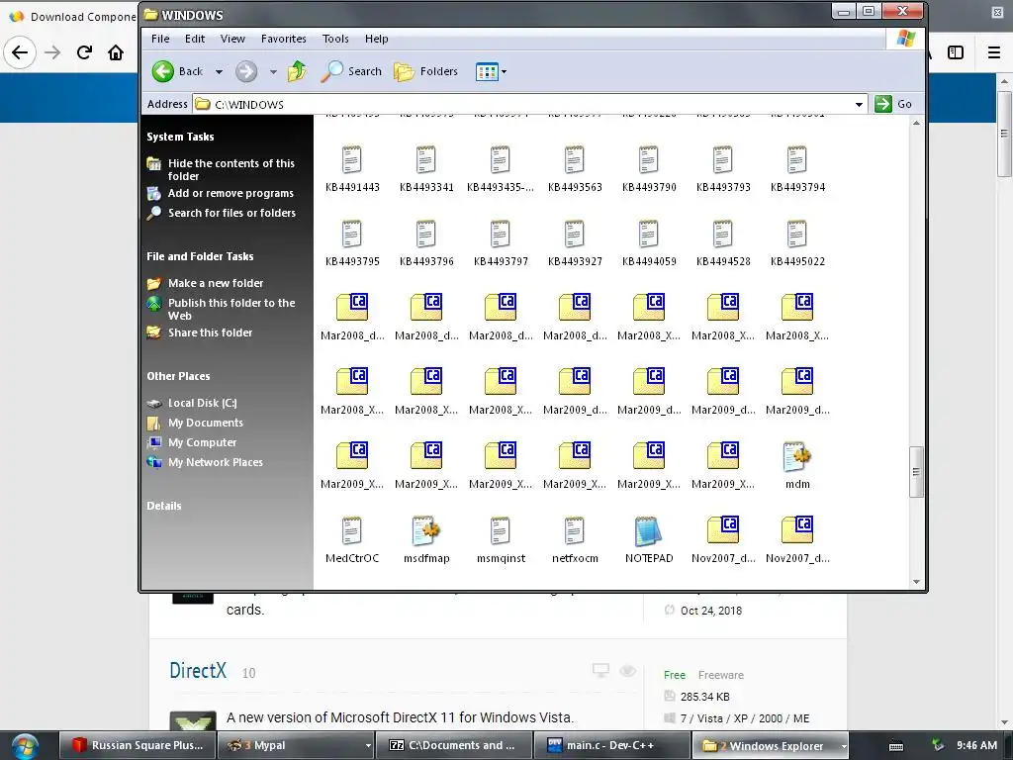
Task: Open the DirectX link on webpage
Action: coord(198,670)
